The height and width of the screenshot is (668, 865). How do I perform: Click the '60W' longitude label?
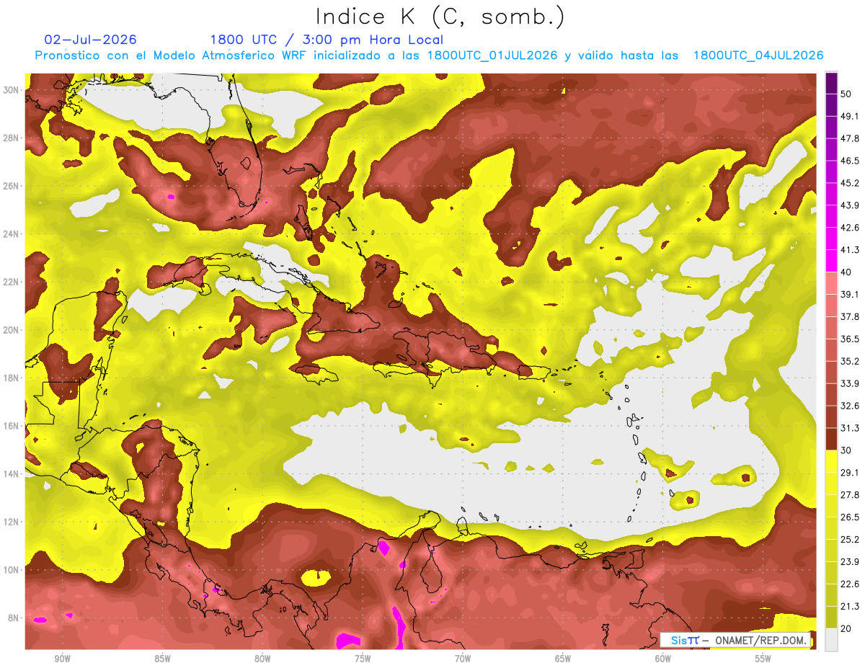point(663,659)
